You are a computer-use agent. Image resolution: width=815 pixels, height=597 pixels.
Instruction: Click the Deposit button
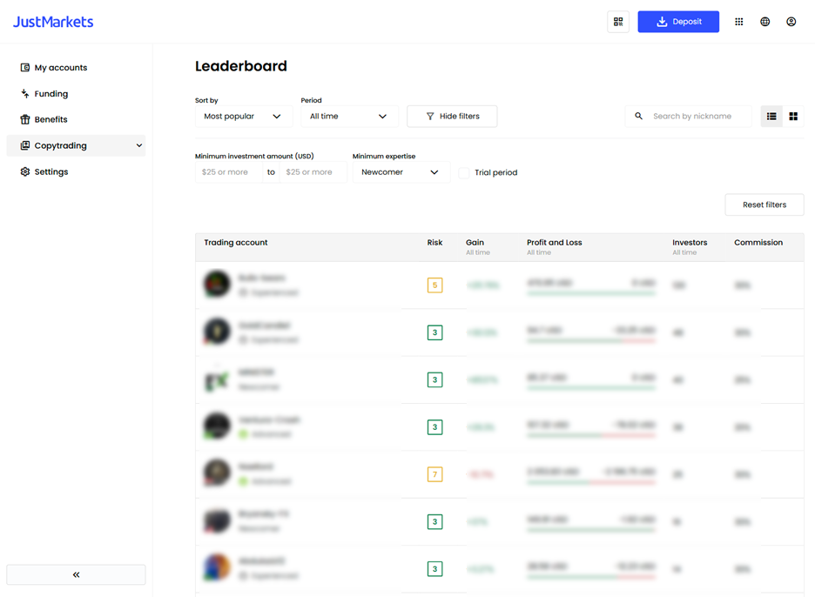coord(678,22)
